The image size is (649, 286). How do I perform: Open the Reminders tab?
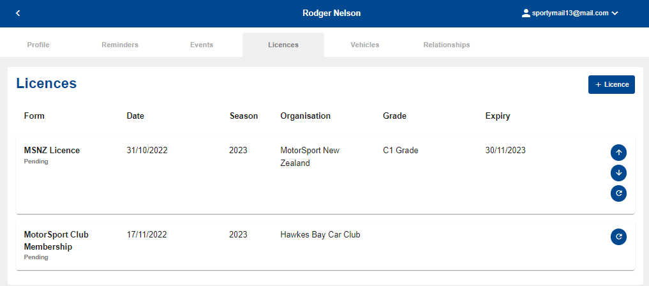tap(120, 45)
